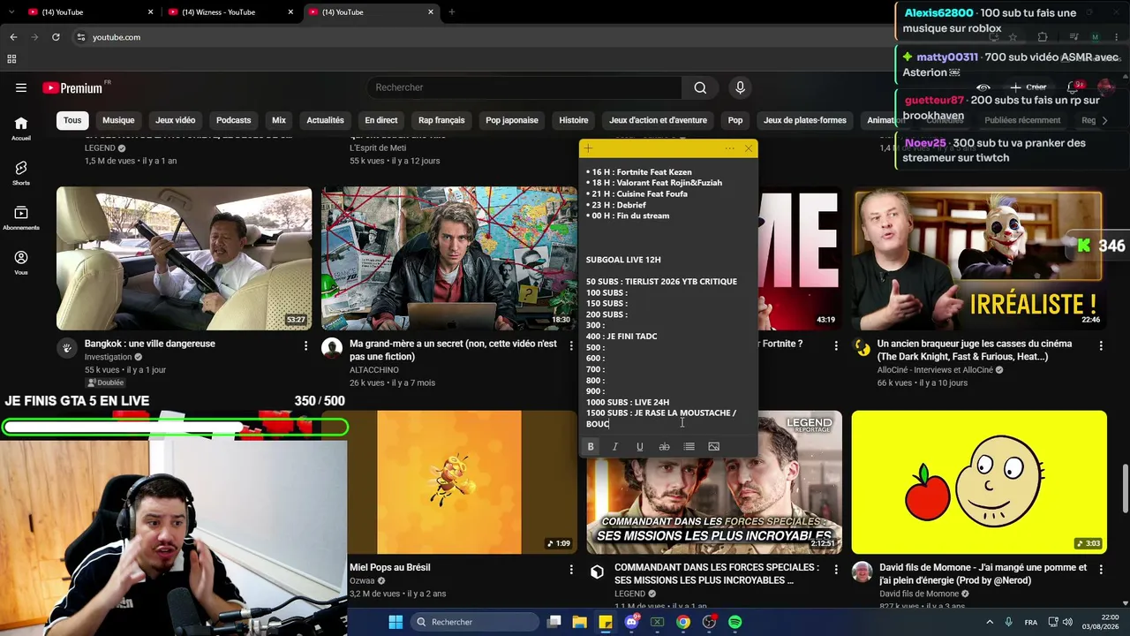Select the Mix filter chip
Viewport: 1130px width, 636px height.
tap(279, 120)
